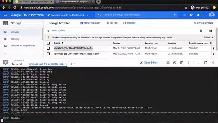Click the Cloud Shell terminal output area
Viewport: 218px width, 123px height.
[109, 95]
